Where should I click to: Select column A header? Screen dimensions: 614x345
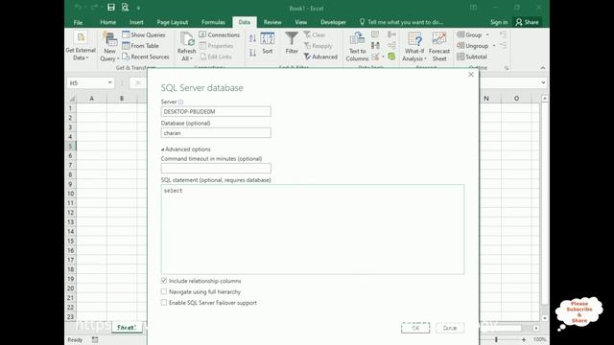click(92, 98)
